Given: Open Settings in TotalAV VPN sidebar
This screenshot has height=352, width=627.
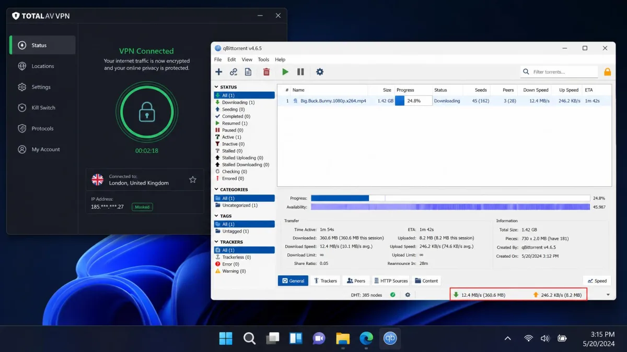Looking at the screenshot, I should pyautogui.click(x=42, y=87).
